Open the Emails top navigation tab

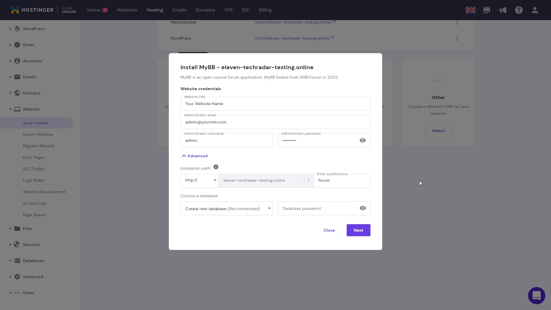click(179, 10)
